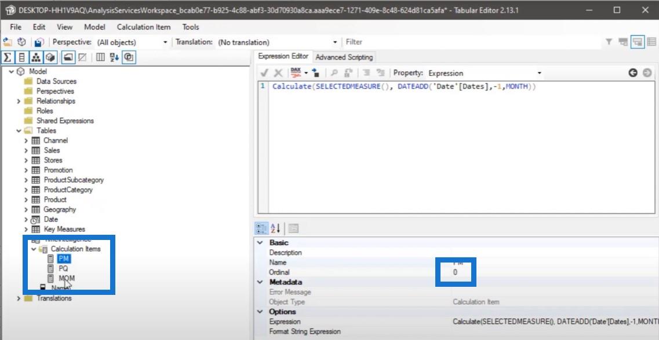Switch to the Advanced Scripting tab
Screen dimensions: 659x340
(344, 57)
